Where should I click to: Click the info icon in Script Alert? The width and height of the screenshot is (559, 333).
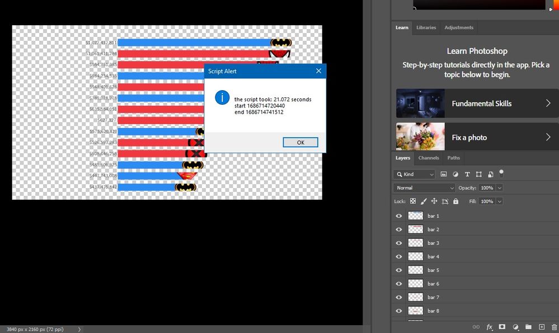coord(222,97)
